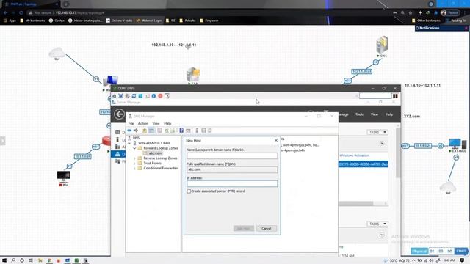Enable Create associated pointer (PTR) record
This screenshot has width=470, height=264.
pyautogui.click(x=189, y=191)
